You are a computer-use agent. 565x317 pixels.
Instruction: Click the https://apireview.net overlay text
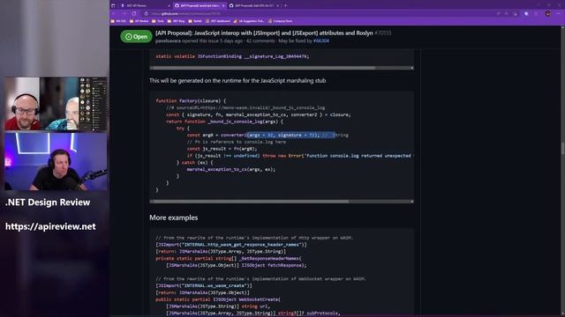click(50, 226)
